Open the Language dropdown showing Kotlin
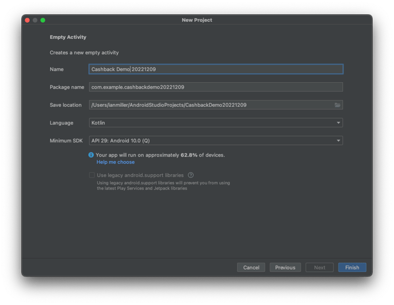The image size is (394, 305). click(216, 123)
